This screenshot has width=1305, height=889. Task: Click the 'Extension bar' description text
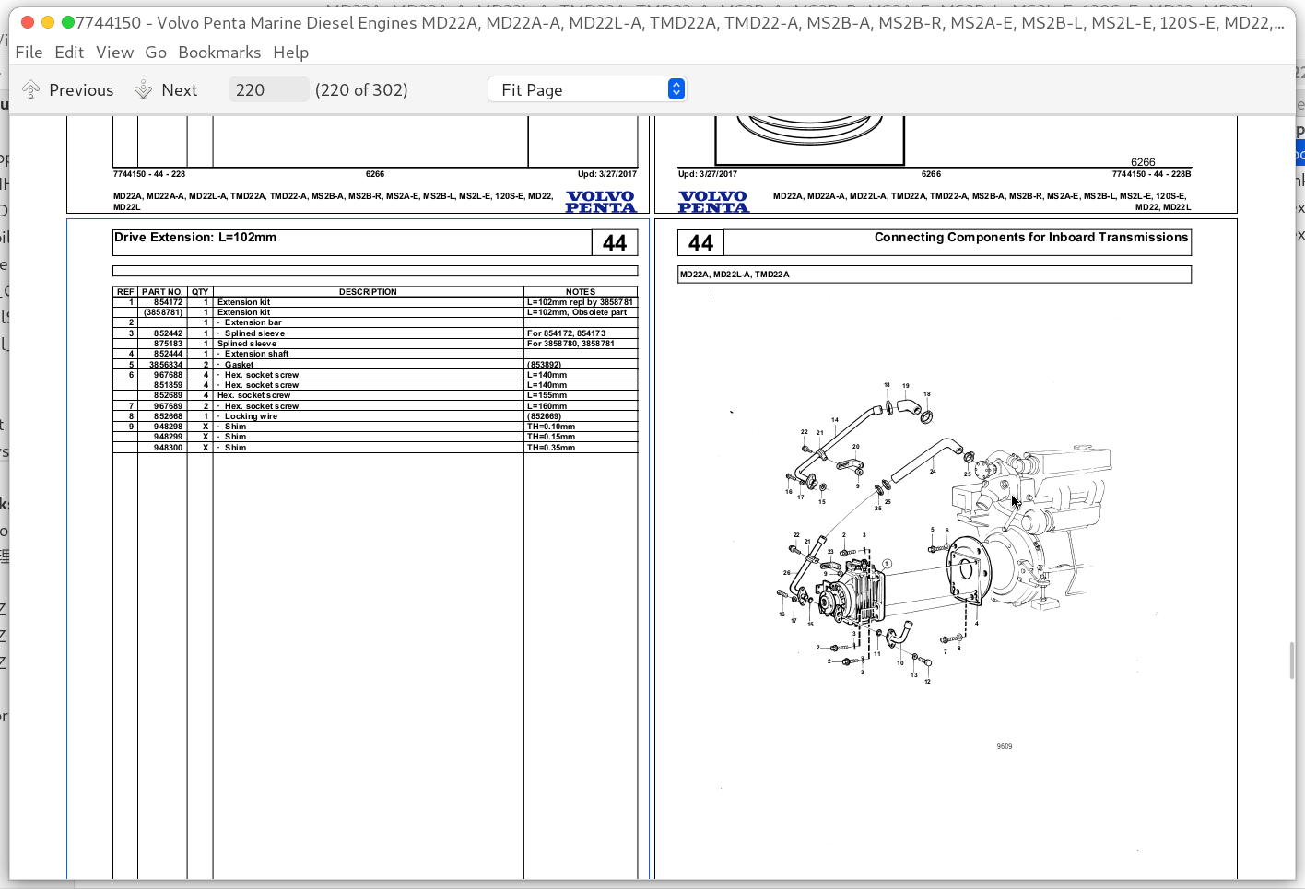tap(253, 322)
